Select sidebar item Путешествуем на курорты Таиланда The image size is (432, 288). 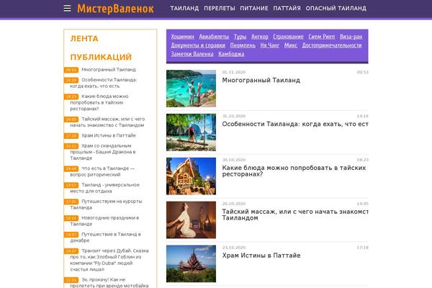point(106,204)
